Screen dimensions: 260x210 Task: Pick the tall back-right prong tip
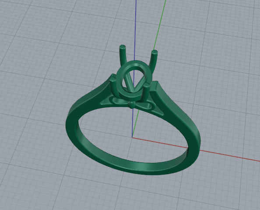[155, 52]
